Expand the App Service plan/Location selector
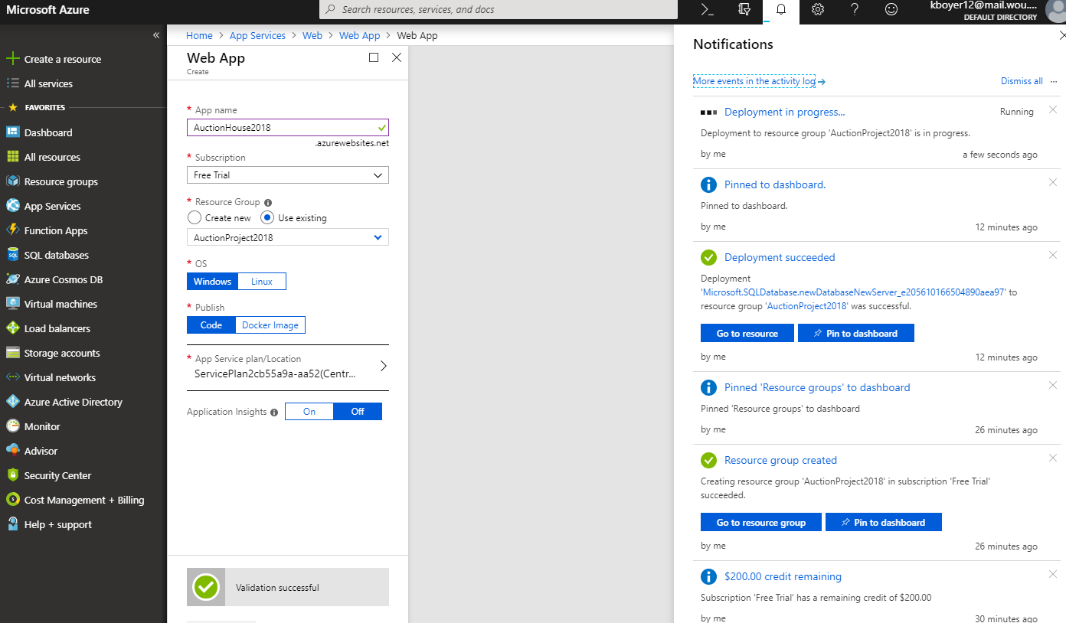 click(288, 367)
